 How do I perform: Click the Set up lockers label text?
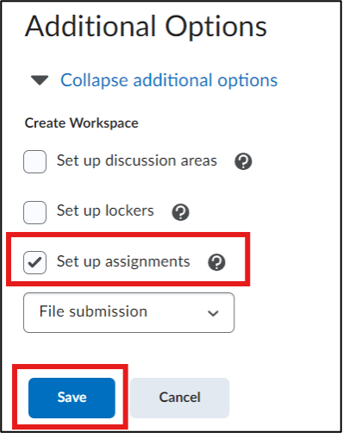(105, 210)
